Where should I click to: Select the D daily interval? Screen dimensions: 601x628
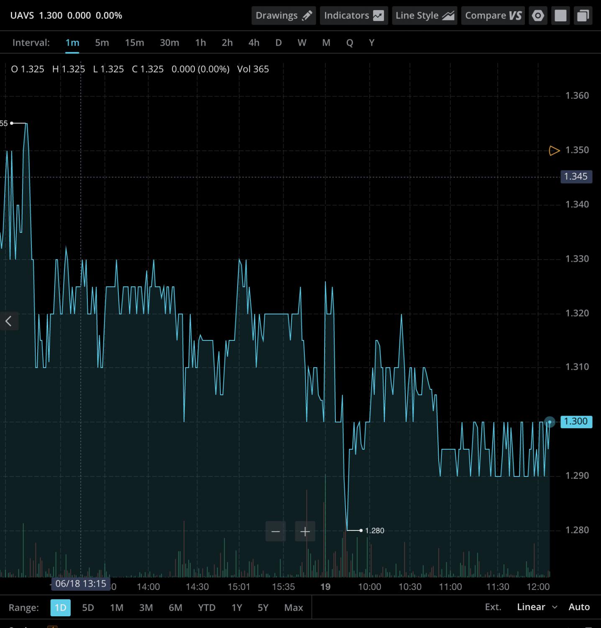coord(279,43)
